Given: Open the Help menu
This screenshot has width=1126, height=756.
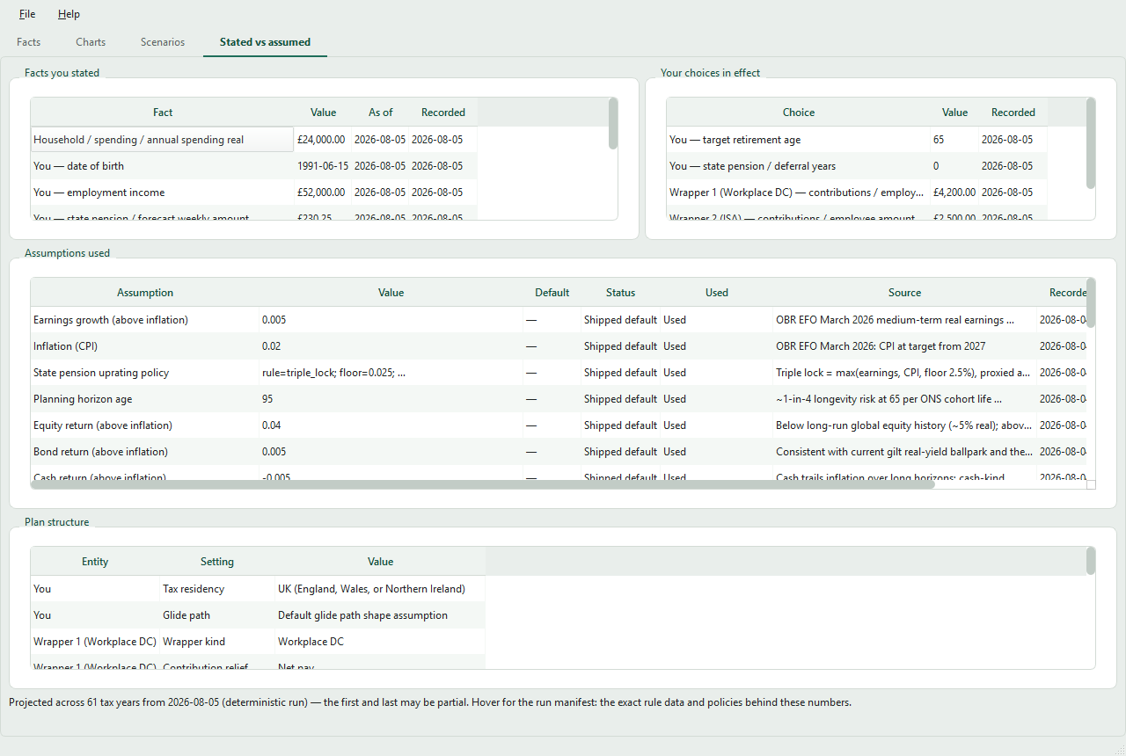Looking at the screenshot, I should [x=69, y=14].
